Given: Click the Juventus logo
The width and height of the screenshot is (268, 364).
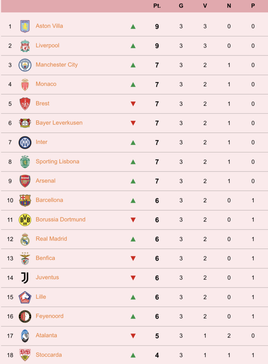Looking at the screenshot, I should pyautogui.click(x=25, y=278).
